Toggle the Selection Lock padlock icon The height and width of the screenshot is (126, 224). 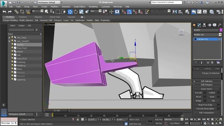click(x=78, y=119)
